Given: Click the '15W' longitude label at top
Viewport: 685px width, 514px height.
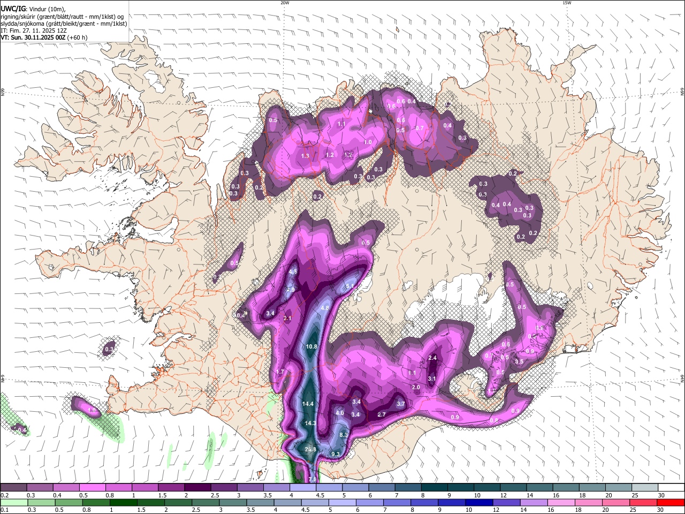Looking at the screenshot, I should (x=567, y=3).
